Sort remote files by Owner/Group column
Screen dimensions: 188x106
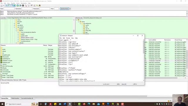178,40
